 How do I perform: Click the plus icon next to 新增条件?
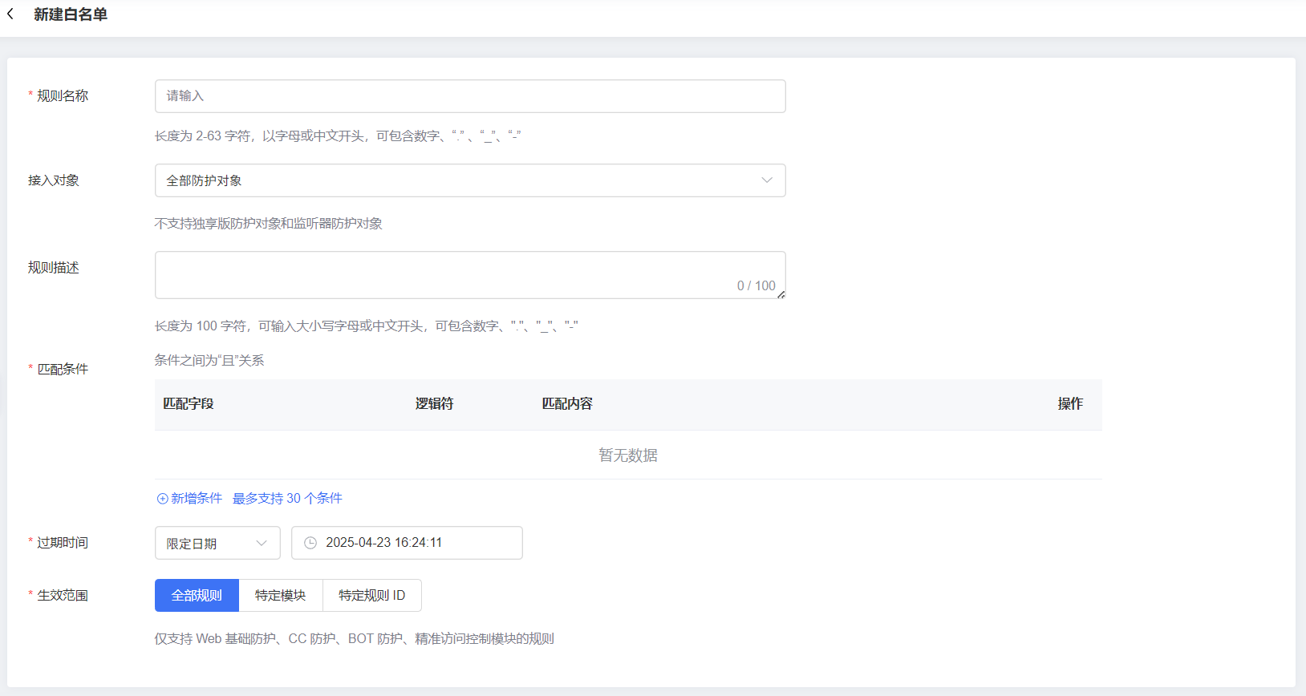(x=163, y=499)
